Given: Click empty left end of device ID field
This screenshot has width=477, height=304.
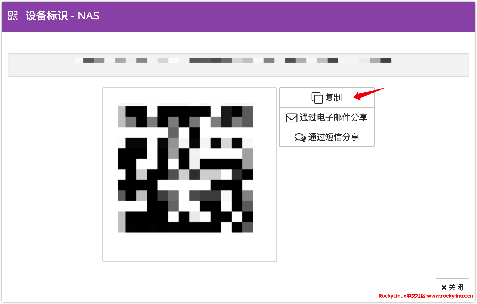Looking at the screenshot, I should pos(40,65).
